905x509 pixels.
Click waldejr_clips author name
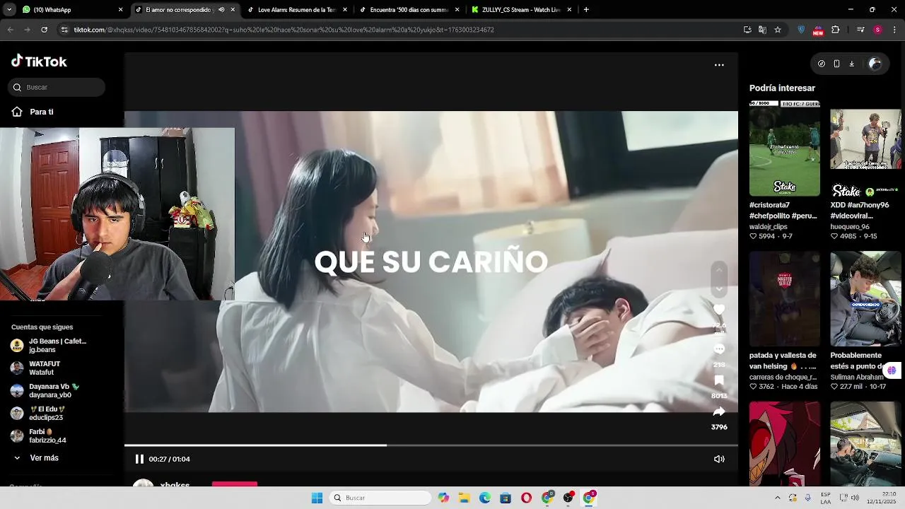click(x=769, y=227)
